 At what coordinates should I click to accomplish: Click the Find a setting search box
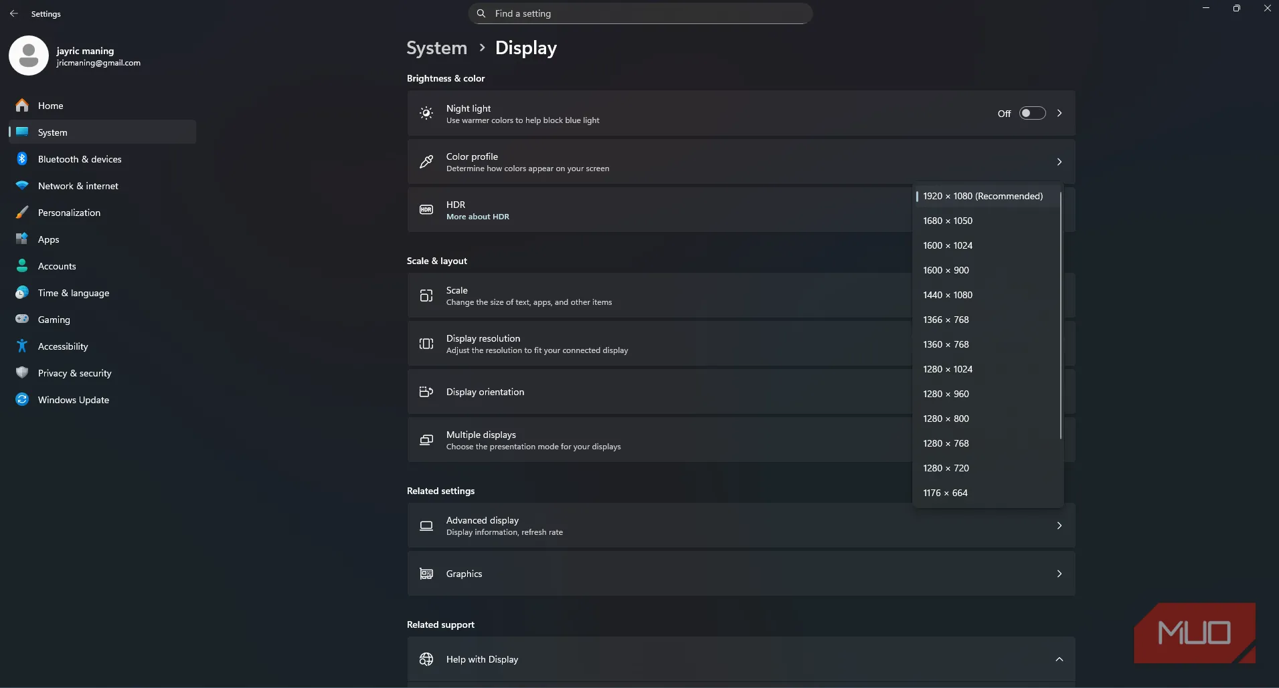click(x=640, y=13)
